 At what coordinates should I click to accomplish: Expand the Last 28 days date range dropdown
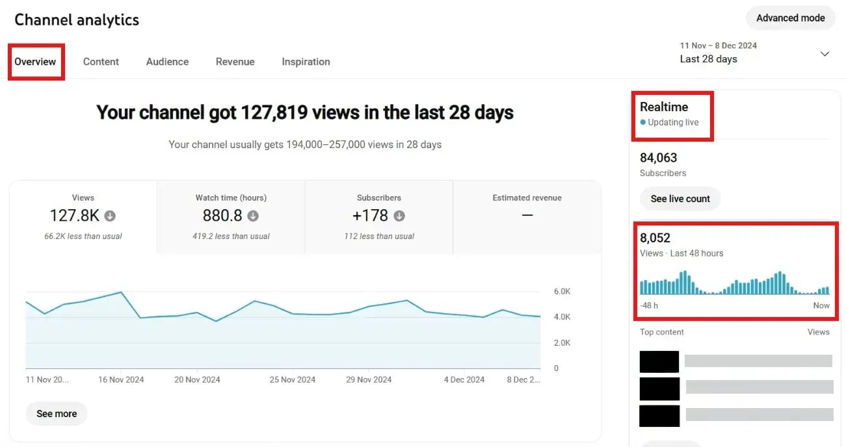click(825, 54)
